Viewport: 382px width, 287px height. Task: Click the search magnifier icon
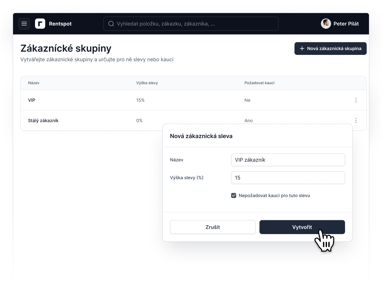[111, 24]
